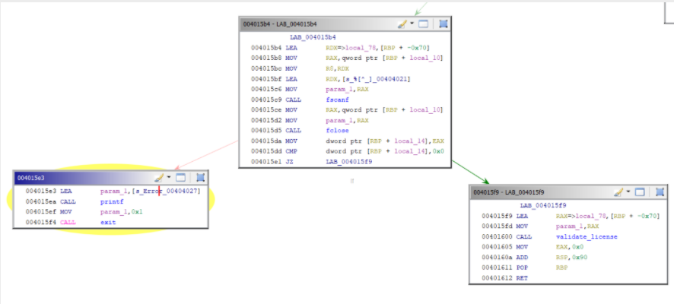
Task: Click the group vertices icon in block 004015e3
Action: [201, 177]
